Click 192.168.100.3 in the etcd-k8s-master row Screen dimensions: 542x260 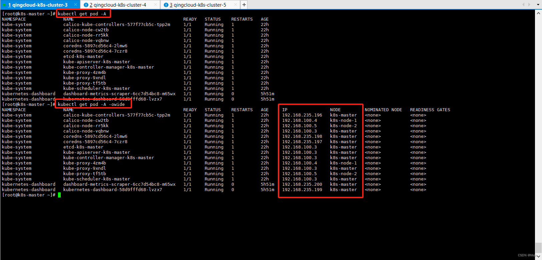(300, 147)
